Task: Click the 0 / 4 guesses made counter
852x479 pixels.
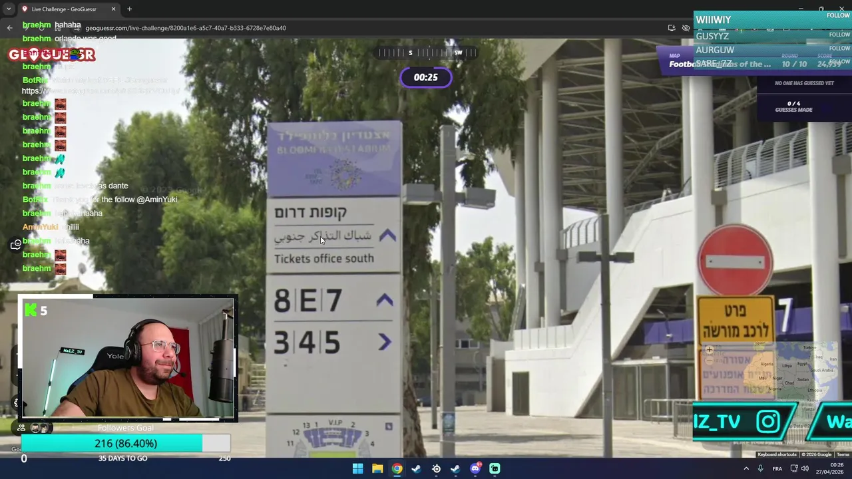Action: point(793,106)
